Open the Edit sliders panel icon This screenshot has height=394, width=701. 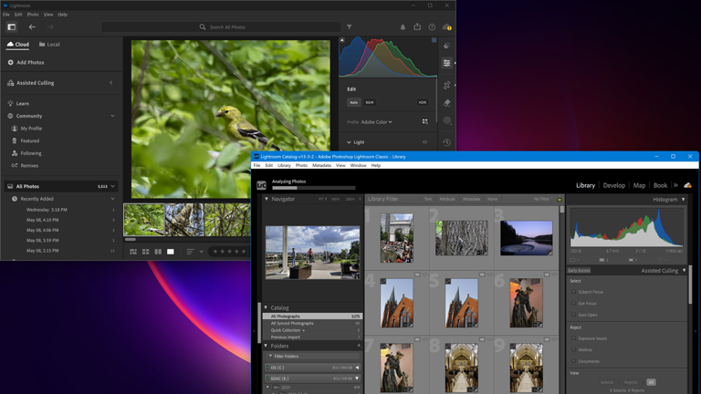point(446,63)
